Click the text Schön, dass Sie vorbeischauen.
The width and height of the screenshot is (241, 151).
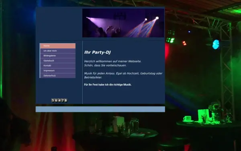coord(105,65)
